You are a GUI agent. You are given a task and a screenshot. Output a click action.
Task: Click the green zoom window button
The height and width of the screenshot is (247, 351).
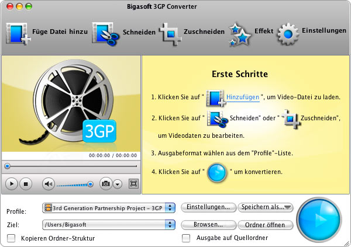29,6
